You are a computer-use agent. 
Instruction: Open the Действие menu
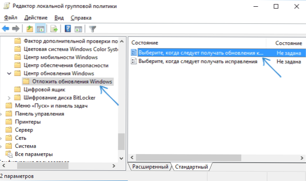click(x=36, y=18)
